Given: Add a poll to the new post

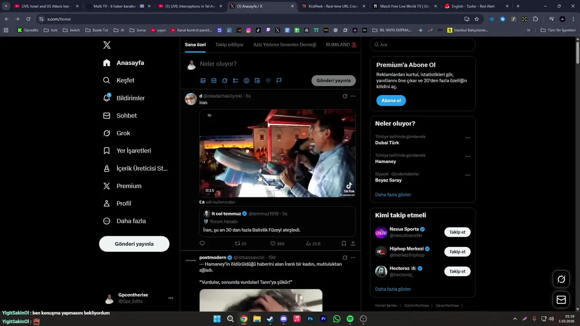Looking at the screenshot, I should pyautogui.click(x=236, y=81).
